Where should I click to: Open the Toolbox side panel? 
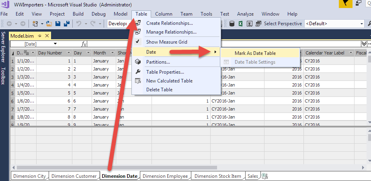coord(3,76)
